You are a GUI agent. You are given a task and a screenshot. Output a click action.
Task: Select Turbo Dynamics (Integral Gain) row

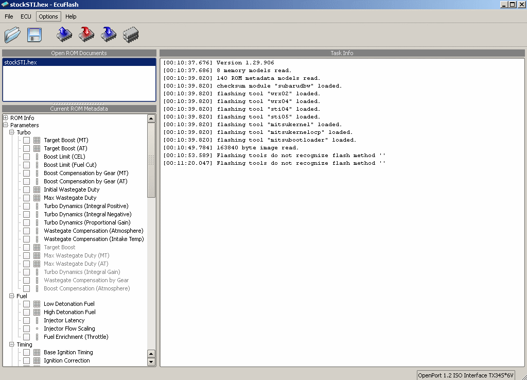82,272
